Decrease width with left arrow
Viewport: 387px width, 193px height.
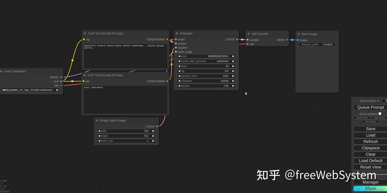coord(99,131)
